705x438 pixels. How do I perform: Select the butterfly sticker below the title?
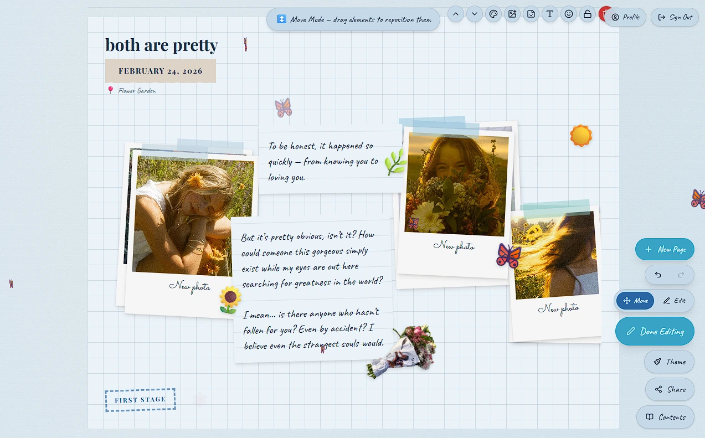coord(283,107)
